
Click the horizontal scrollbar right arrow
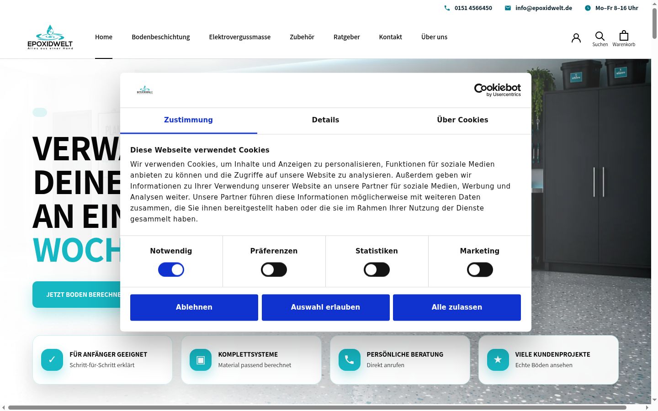coord(647,407)
